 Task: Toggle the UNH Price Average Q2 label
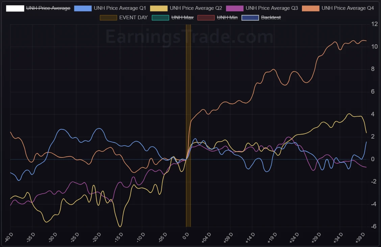pos(196,8)
